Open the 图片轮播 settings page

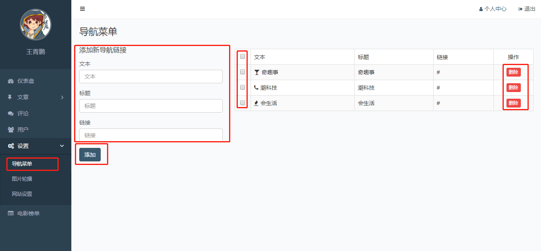pyautogui.click(x=22, y=179)
